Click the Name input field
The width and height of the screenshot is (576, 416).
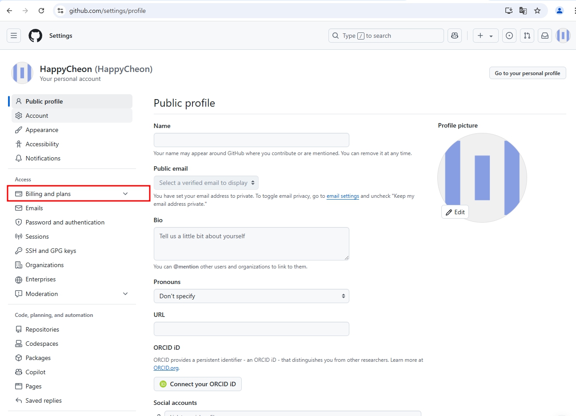[252, 140]
